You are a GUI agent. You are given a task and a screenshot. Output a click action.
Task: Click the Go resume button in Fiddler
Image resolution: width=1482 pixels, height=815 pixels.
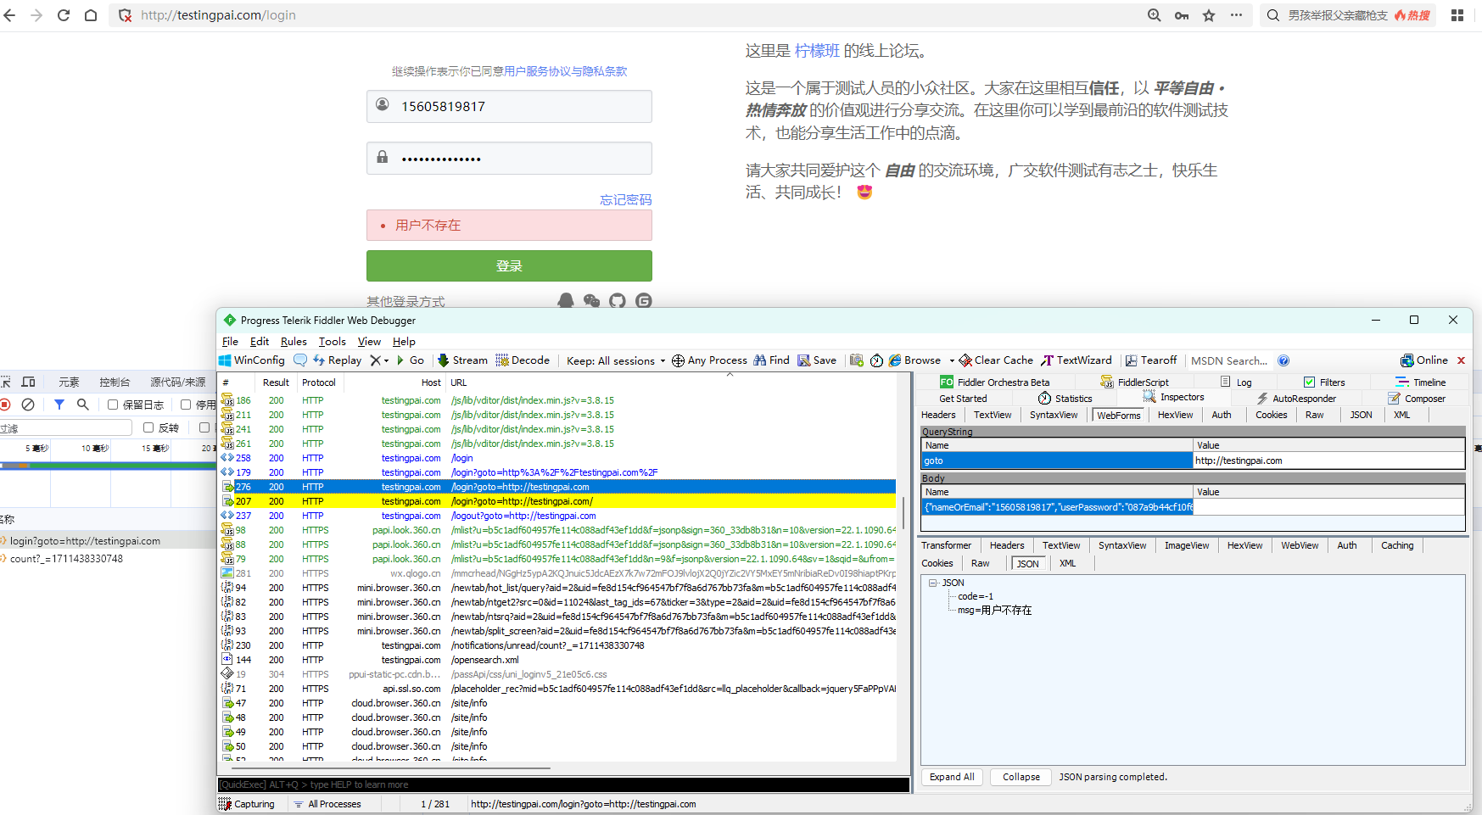pyautogui.click(x=411, y=360)
